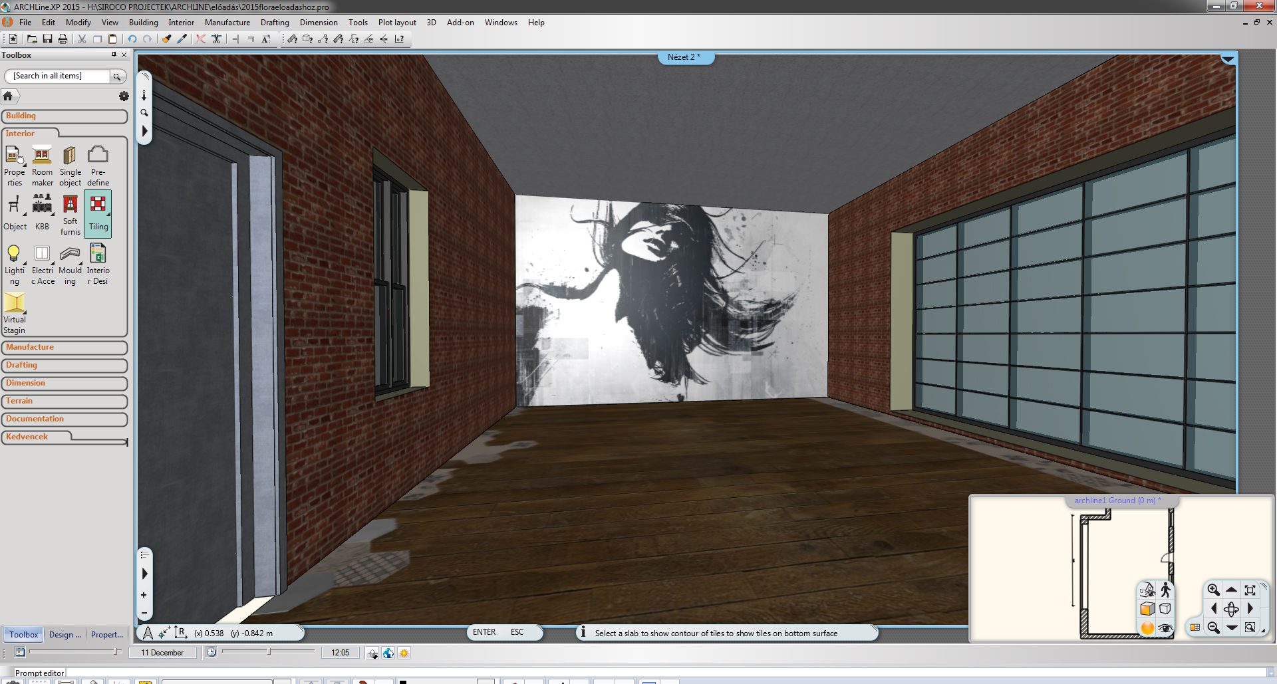Click the Save icon in the toolbar
Viewport: 1277px width, 684px height.
click(47, 39)
